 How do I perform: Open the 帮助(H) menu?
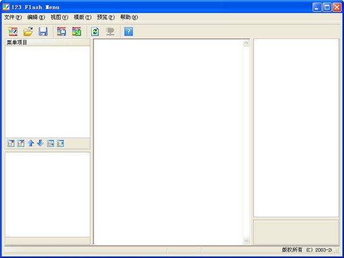[129, 17]
